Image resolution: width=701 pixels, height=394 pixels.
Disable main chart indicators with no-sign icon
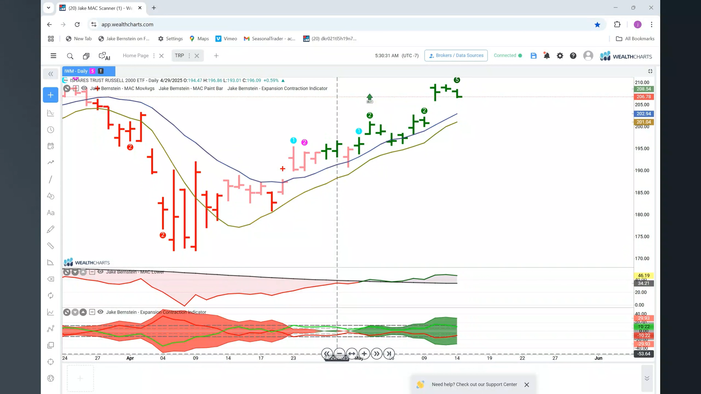click(67, 88)
